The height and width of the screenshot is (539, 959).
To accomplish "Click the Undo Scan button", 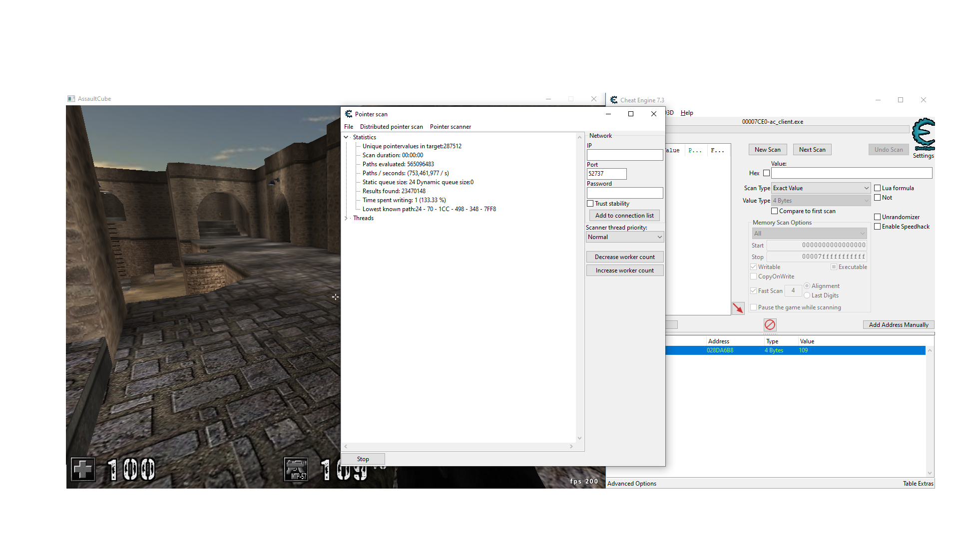I will [x=889, y=150].
